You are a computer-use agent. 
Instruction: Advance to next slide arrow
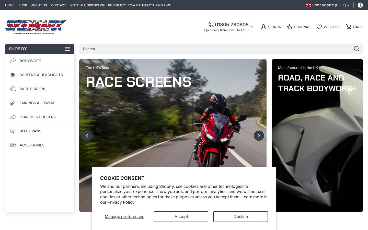point(259,136)
